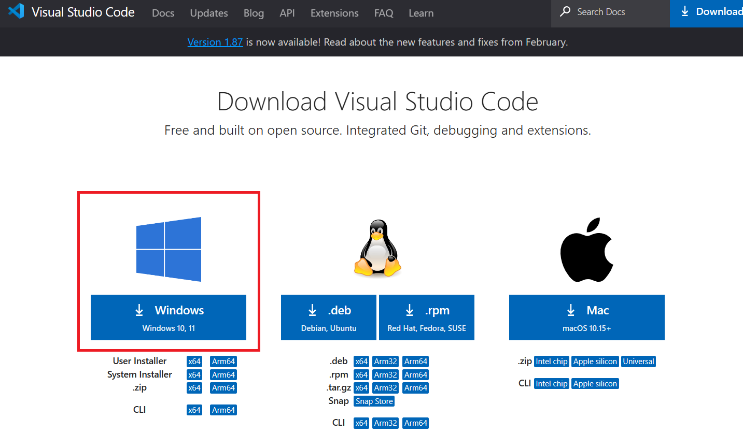Viewport: 743px width, 448px height.
Task: Open the FAQ page
Action: click(384, 13)
